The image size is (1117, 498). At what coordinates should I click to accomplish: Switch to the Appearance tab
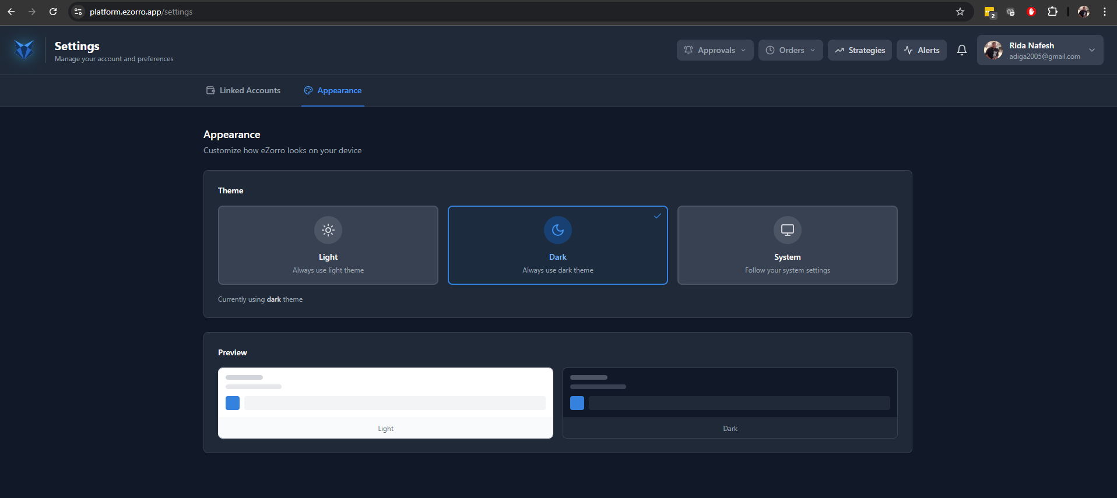pos(333,90)
